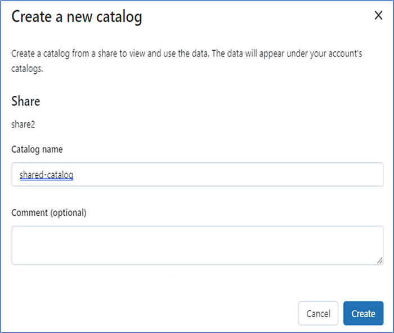Viewport: 394px width, 333px height.
Task: Click the Create button
Action: 363,313
